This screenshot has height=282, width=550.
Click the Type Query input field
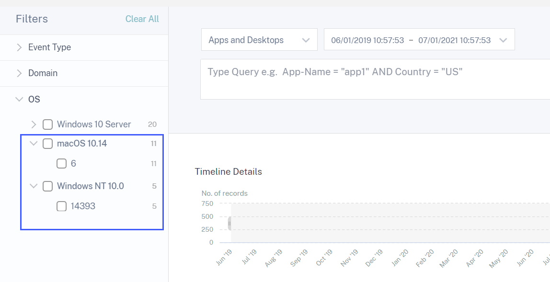374,79
